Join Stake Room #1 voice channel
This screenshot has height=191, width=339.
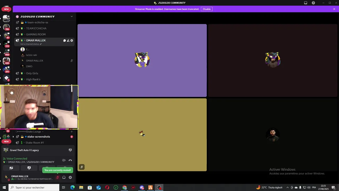[x=44, y=143]
